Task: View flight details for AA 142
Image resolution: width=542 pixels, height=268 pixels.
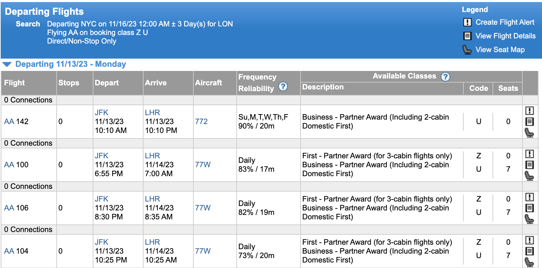Action: click(x=530, y=122)
